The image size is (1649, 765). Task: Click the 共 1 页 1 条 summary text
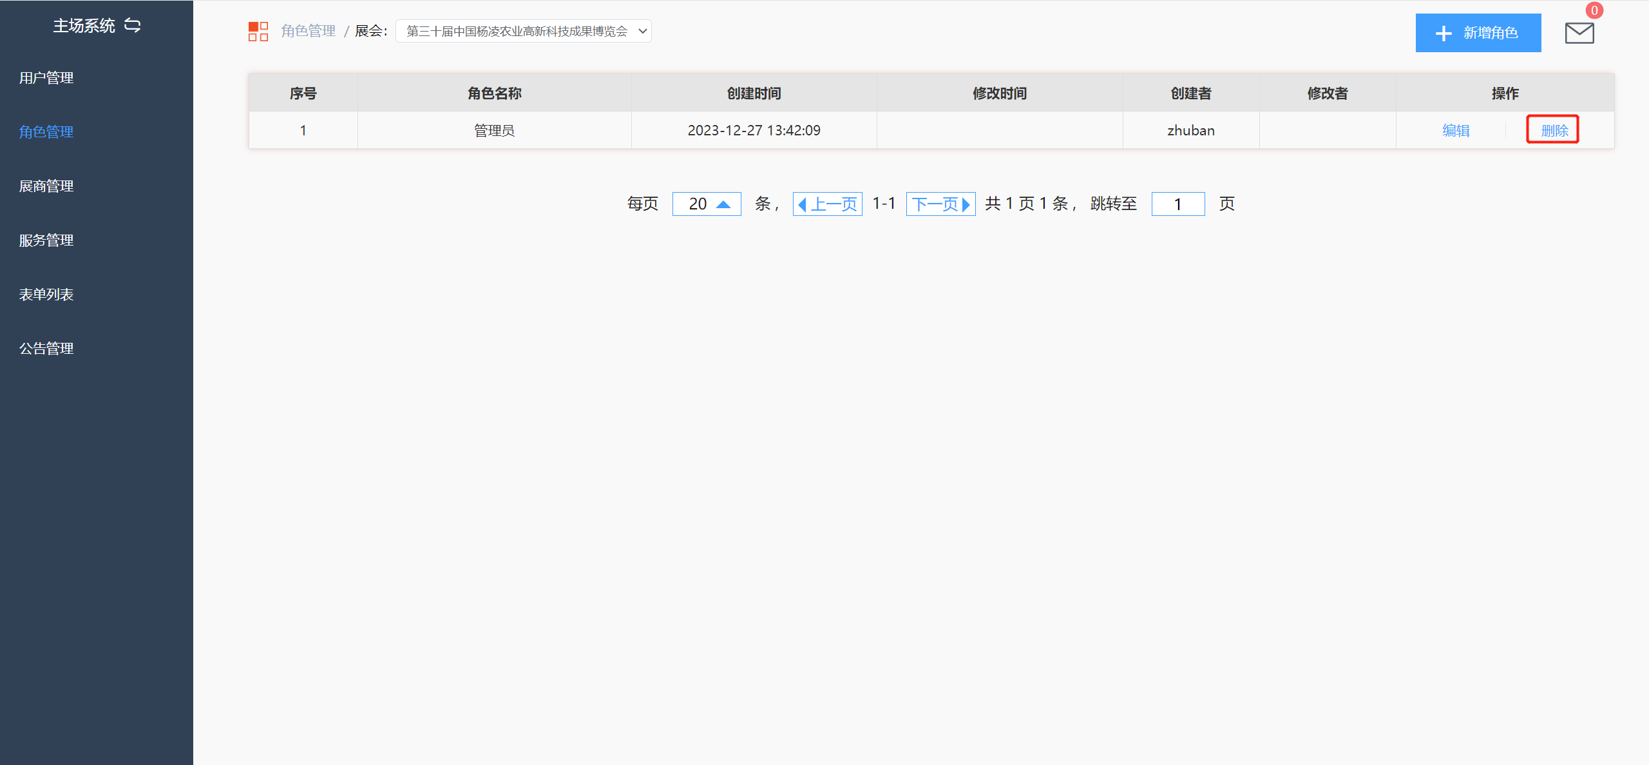tap(1027, 204)
